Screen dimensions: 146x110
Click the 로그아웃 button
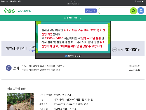(x=91, y=11)
